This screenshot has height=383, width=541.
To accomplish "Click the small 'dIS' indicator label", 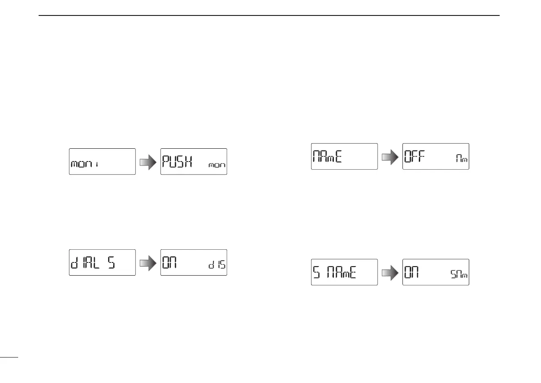I will point(217,265).
